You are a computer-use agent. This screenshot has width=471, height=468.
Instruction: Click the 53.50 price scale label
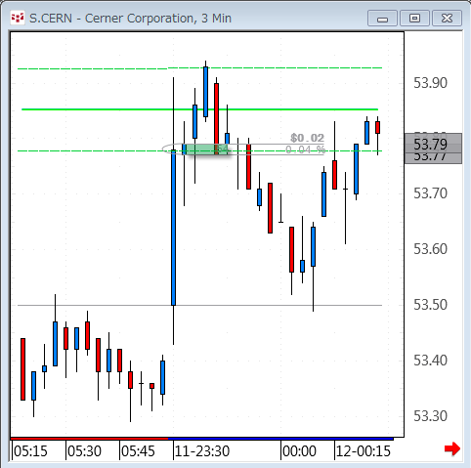(430, 305)
